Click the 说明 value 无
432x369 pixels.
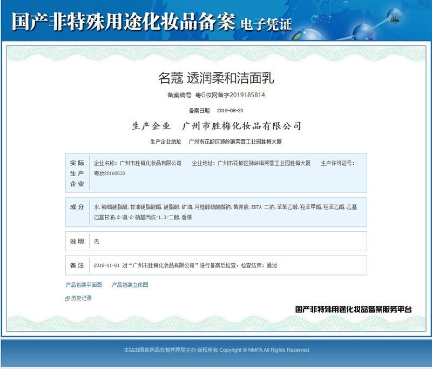coord(96,241)
